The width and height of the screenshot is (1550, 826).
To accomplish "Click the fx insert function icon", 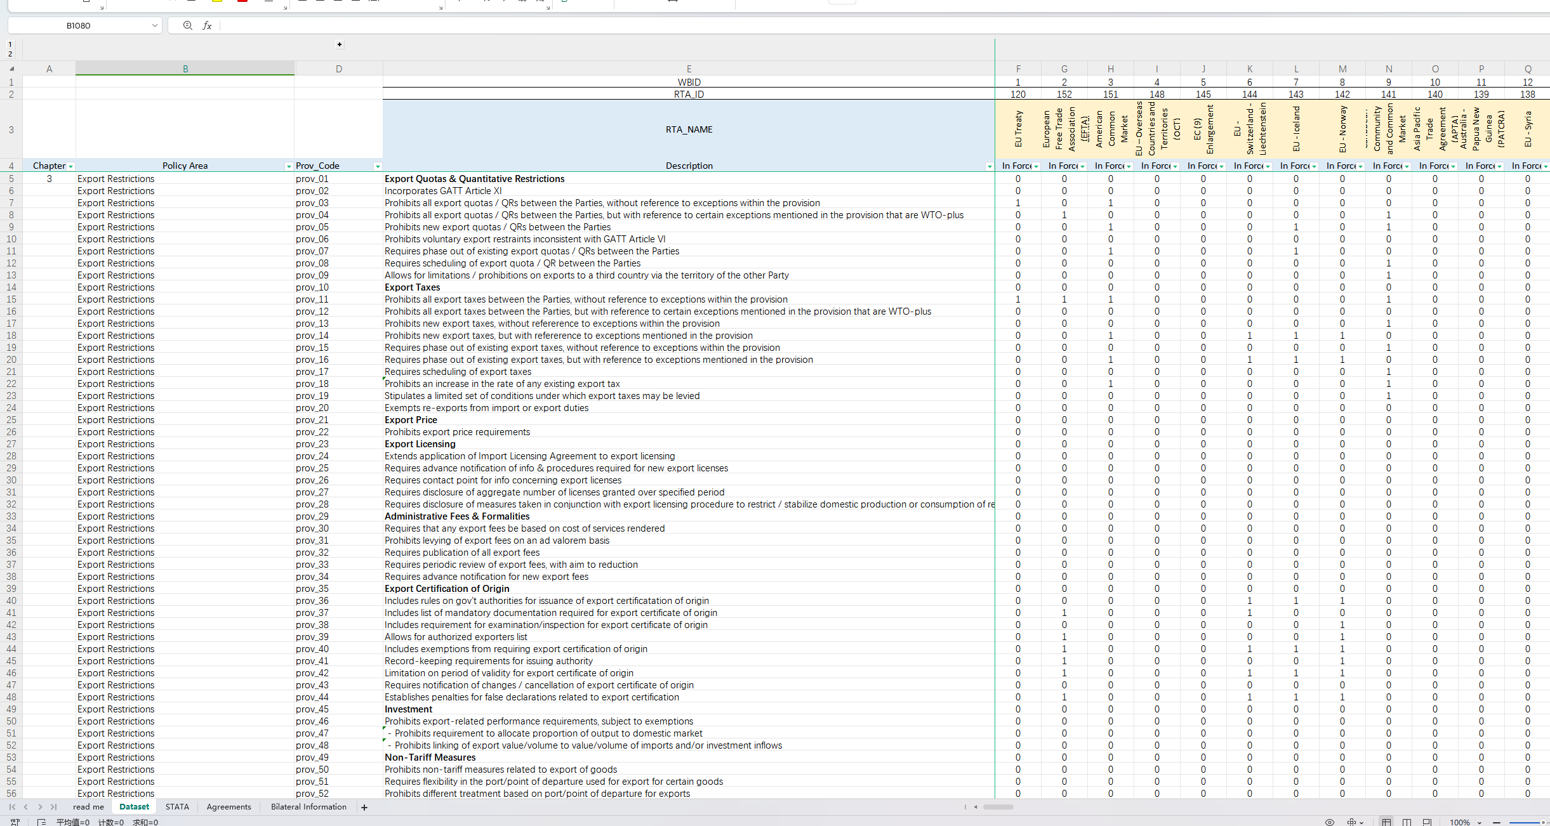I will point(207,25).
